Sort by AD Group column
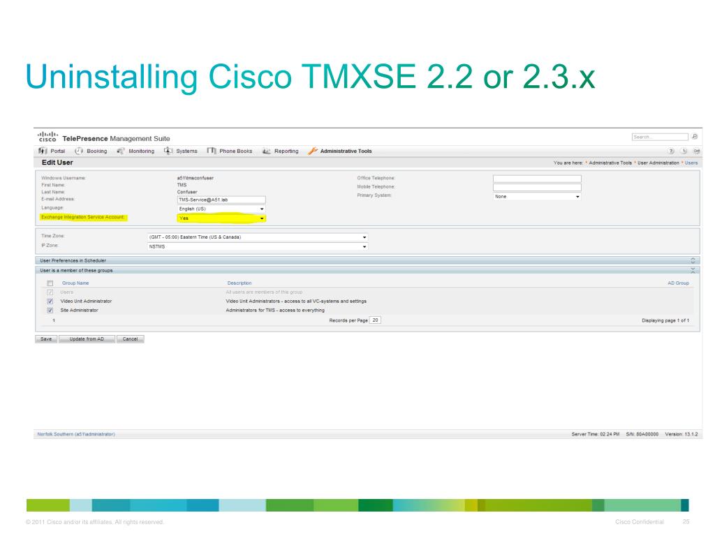The width and height of the screenshot is (715, 536). (x=678, y=283)
